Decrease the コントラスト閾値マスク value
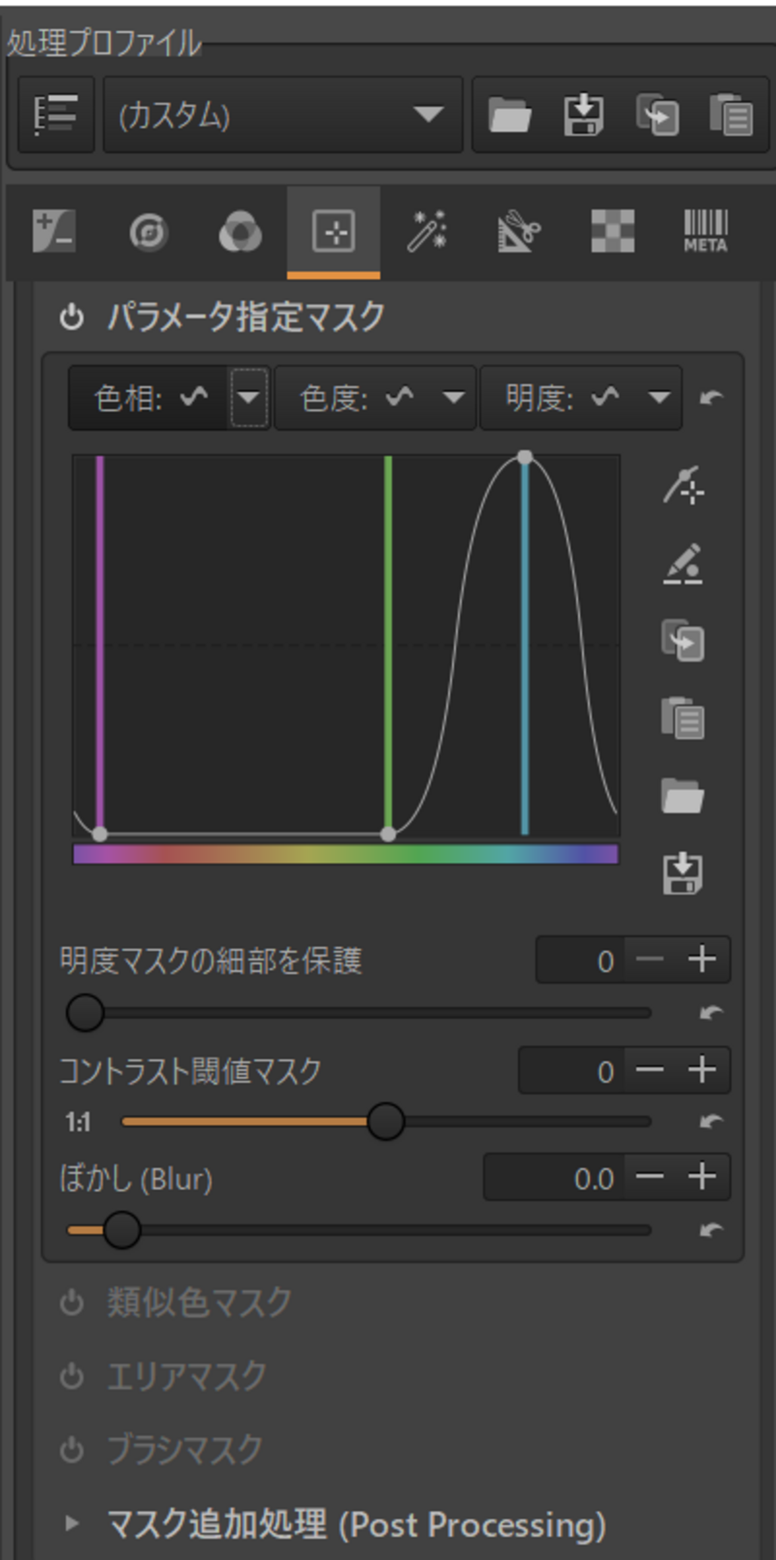The image size is (776, 1560). point(650,1070)
